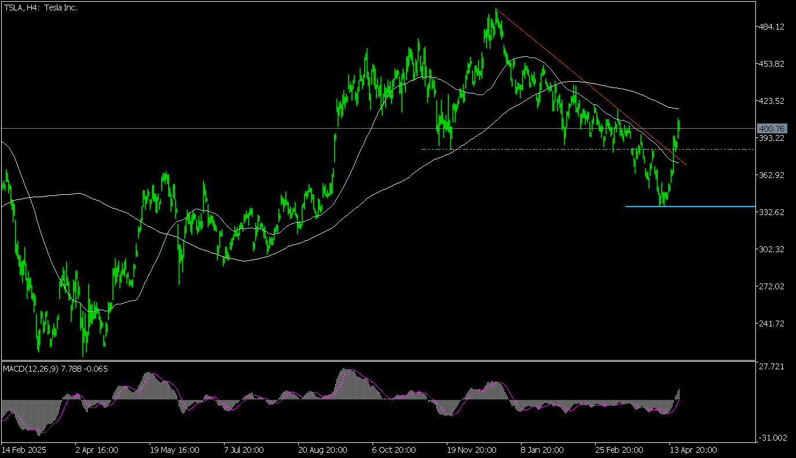Screen dimensions: 796x458
Task: Click the 332.62 price axis label
Action: tap(772, 212)
